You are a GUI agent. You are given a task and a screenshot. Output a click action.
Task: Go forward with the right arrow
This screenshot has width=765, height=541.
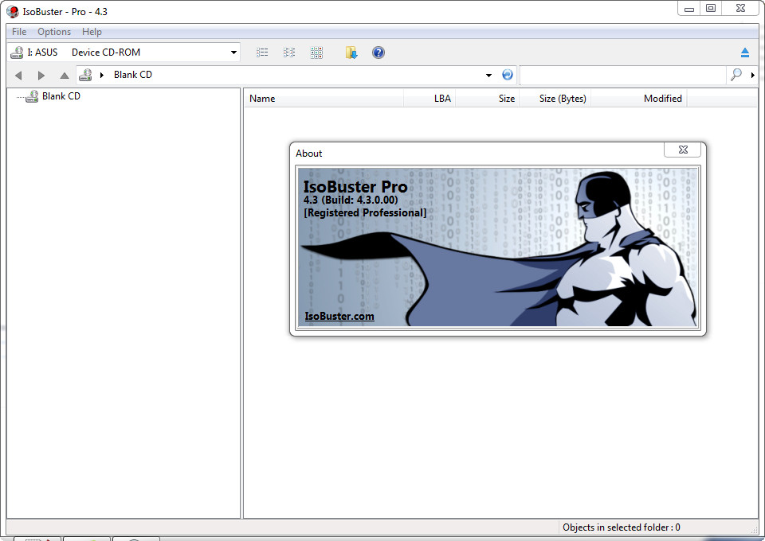(41, 75)
